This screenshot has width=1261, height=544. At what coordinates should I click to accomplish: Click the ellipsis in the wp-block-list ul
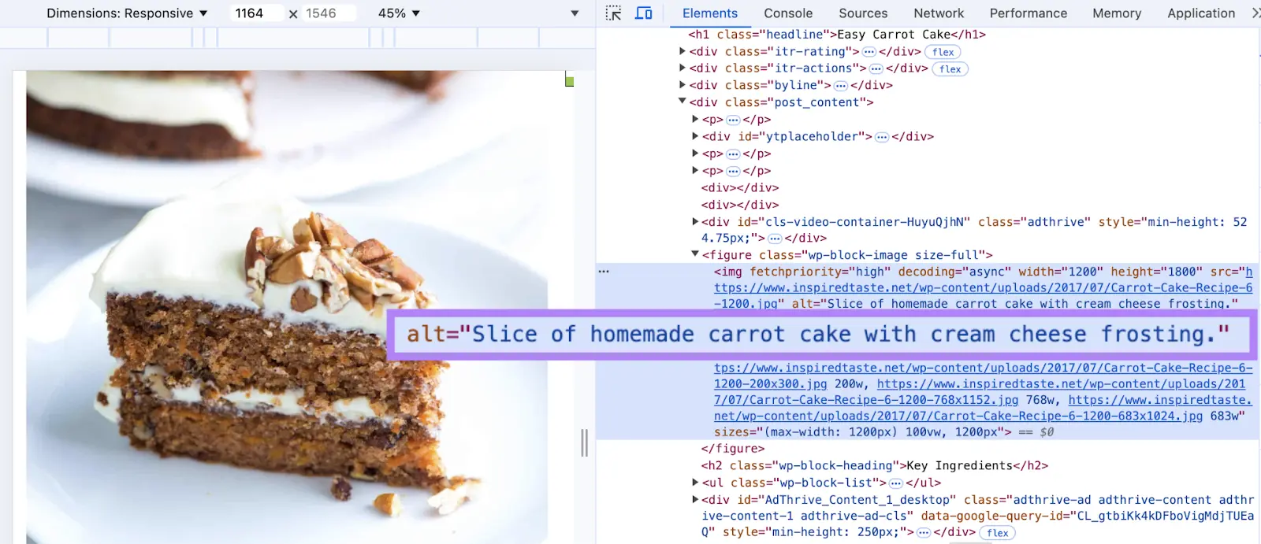click(x=896, y=483)
